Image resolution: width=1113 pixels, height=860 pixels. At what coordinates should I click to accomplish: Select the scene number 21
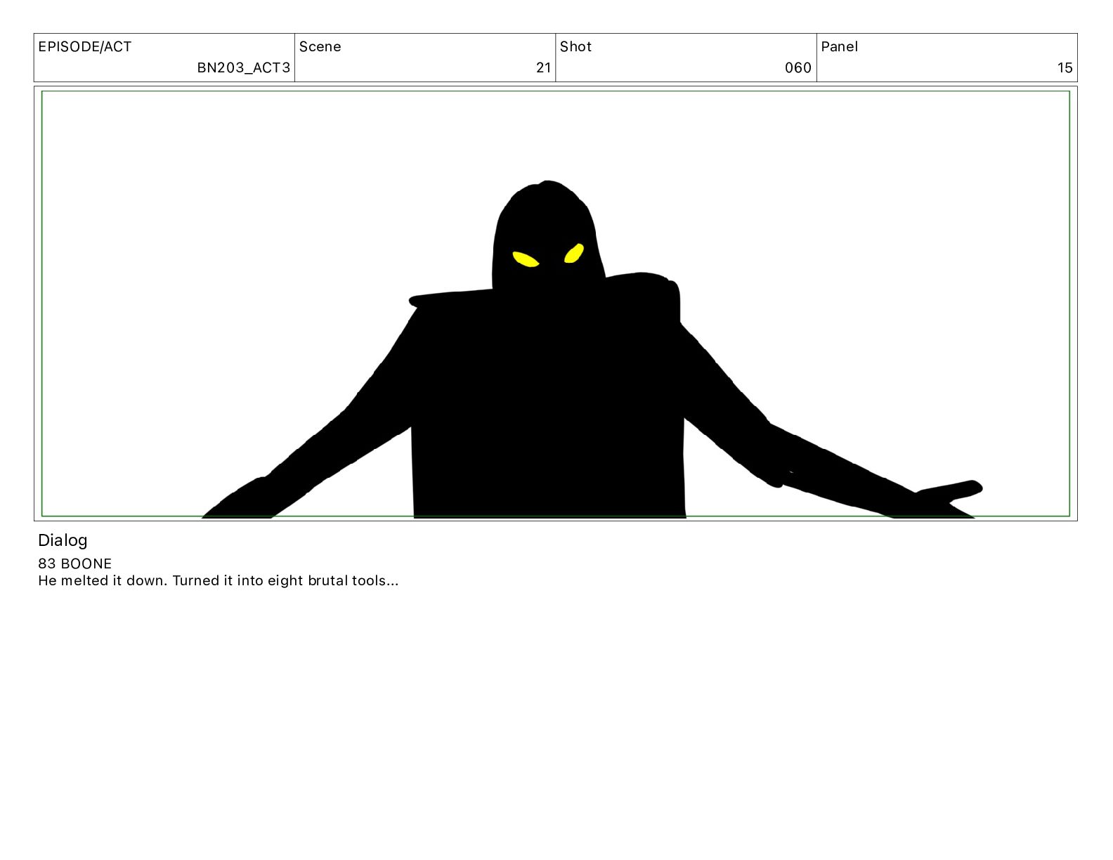(543, 68)
